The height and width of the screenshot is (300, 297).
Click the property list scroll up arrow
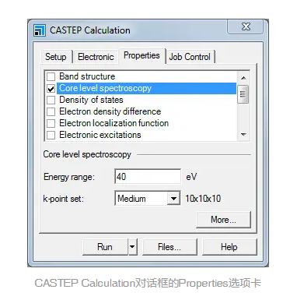pyautogui.click(x=243, y=77)
